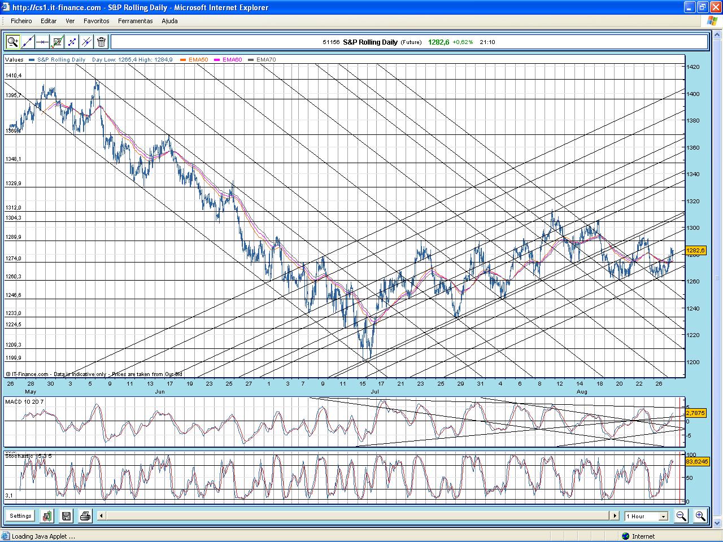Click the Aug month label on time axis
The width and height of the screenshot is (723, 542).
[582, 391]
